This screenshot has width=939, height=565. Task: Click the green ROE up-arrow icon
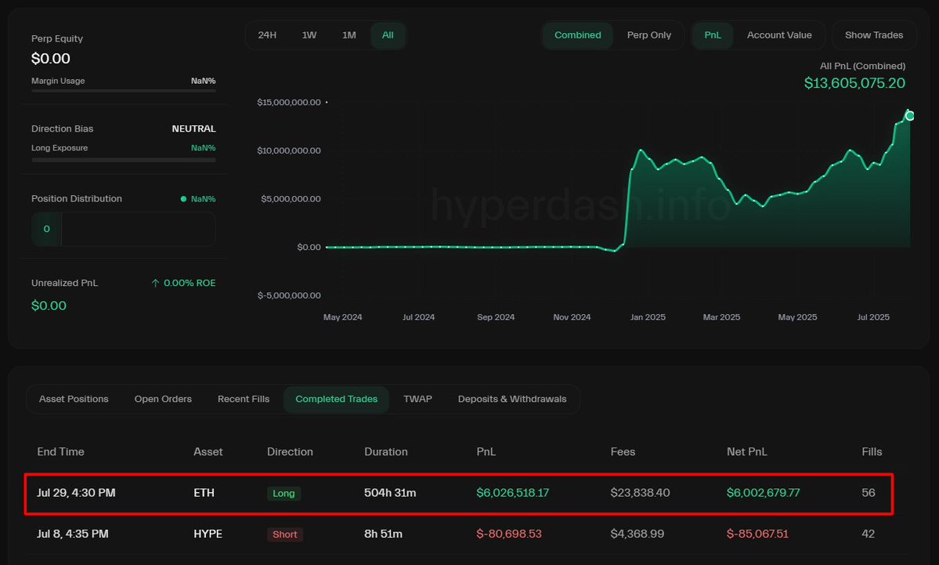pos(155,283)
